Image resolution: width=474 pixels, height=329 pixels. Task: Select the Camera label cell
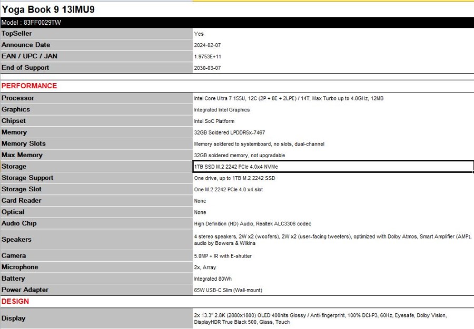click(x=96, y=256)
